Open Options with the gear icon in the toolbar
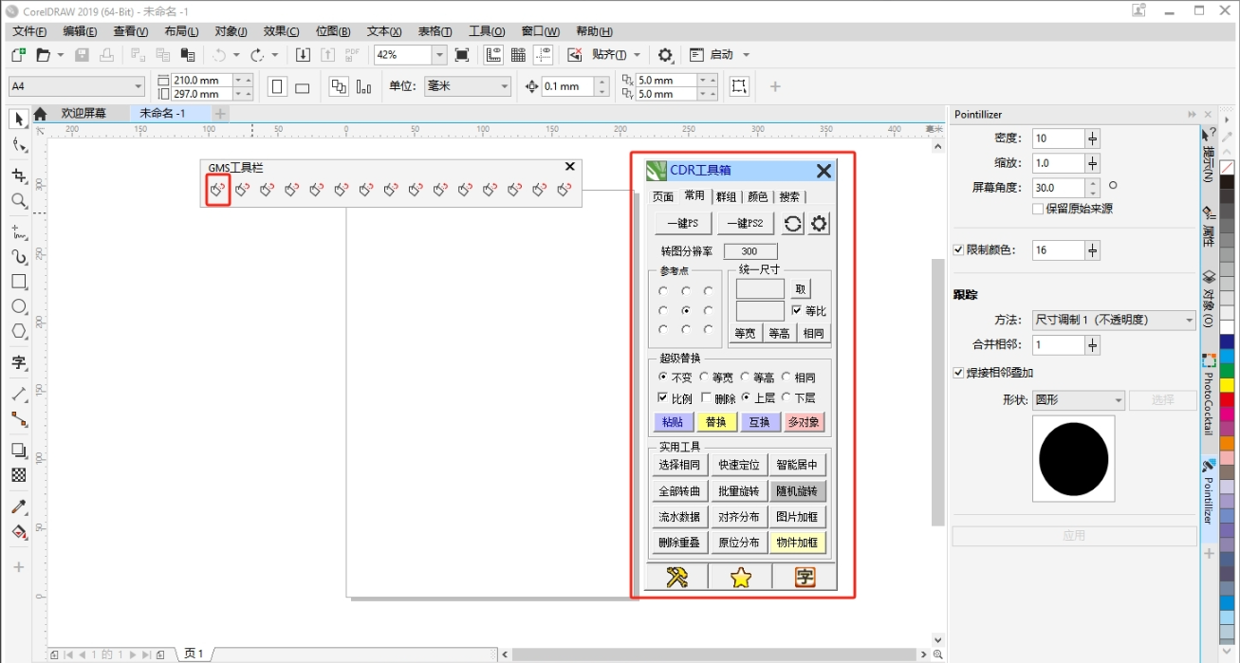 [x=665, y=55]
